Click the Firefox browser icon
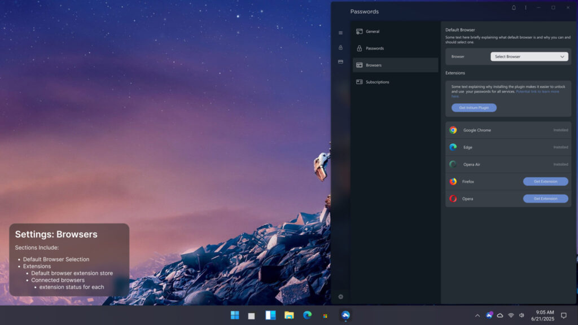Viewport: 578px width, 325px height. [453, 181]
